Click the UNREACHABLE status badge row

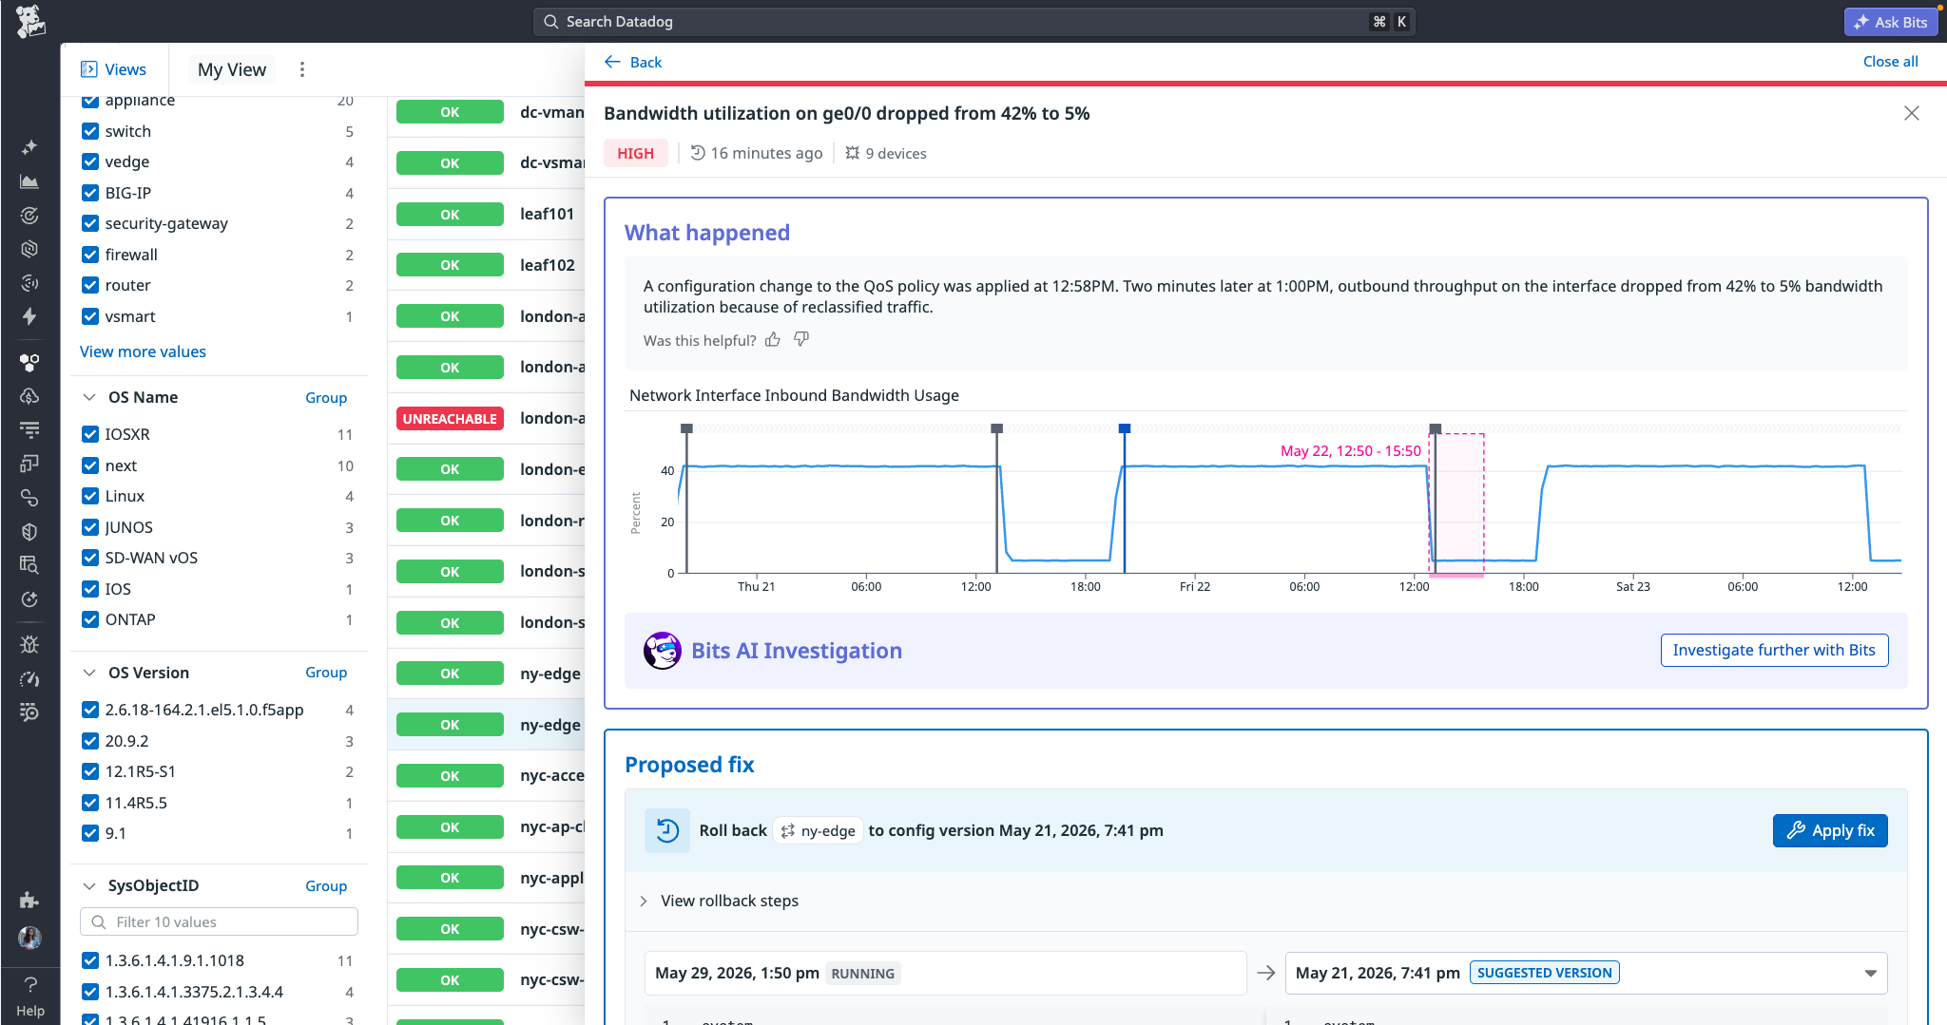coord(450,418)
